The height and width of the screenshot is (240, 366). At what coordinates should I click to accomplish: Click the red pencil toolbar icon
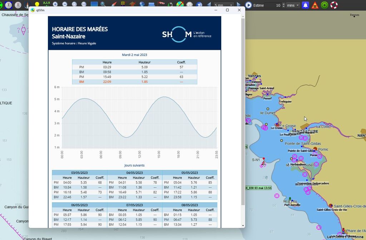[114, 4]
